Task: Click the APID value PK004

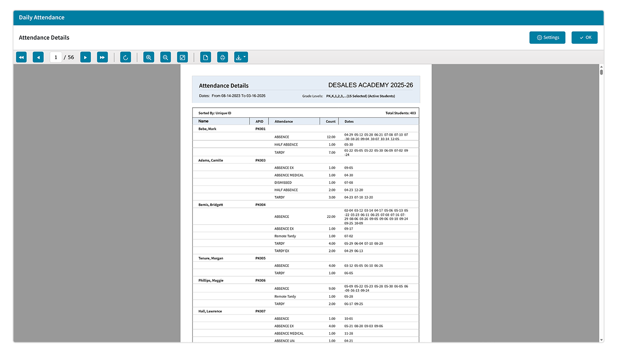Action: tap(260, 205)
